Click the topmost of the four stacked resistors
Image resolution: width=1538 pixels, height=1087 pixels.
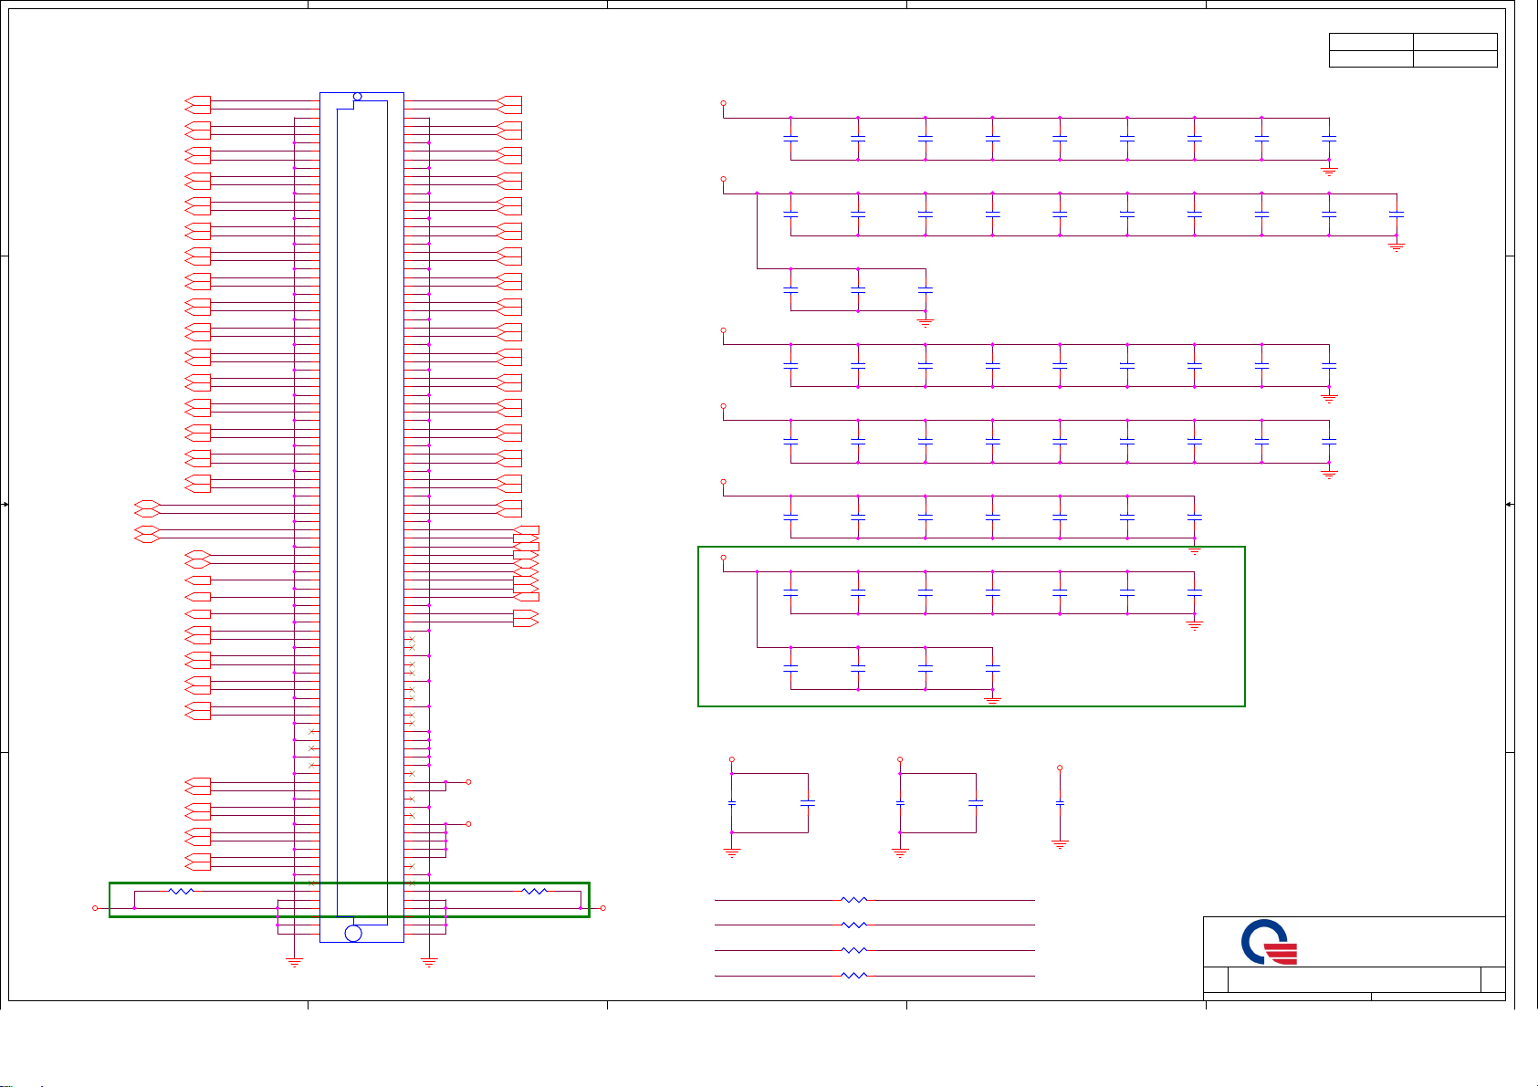point(853,900)
